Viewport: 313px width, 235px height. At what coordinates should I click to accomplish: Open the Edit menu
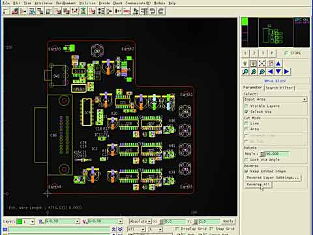coord(17,3)
